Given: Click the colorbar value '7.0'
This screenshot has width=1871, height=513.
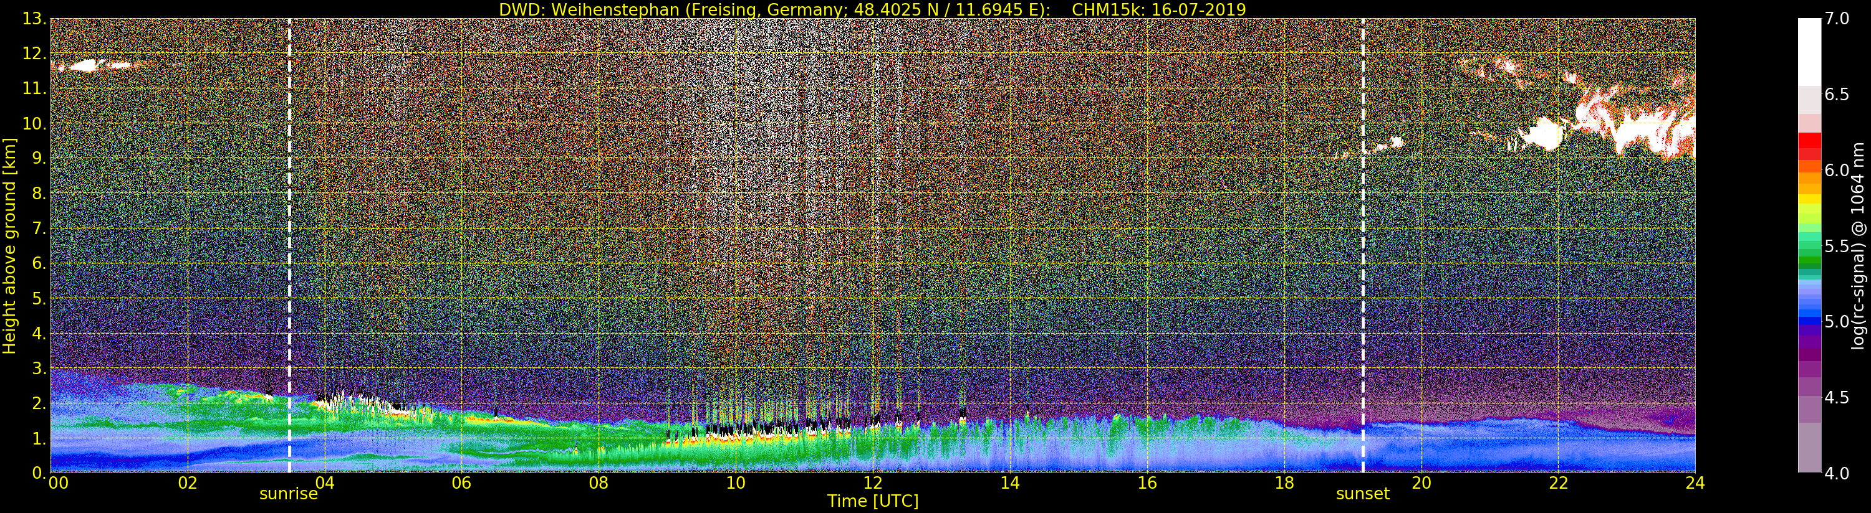Looking at the screenshot, I should 1837,19.
